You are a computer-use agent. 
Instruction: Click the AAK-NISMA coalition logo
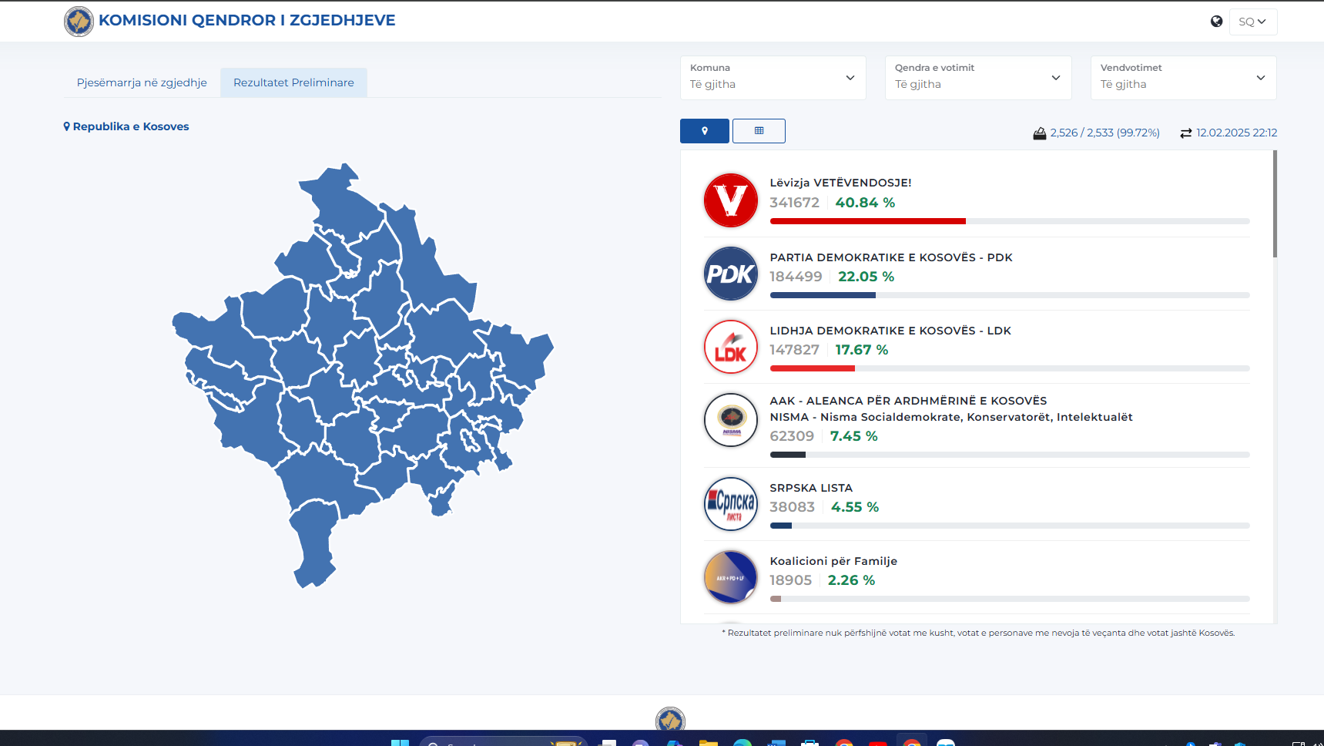(731, 420)
